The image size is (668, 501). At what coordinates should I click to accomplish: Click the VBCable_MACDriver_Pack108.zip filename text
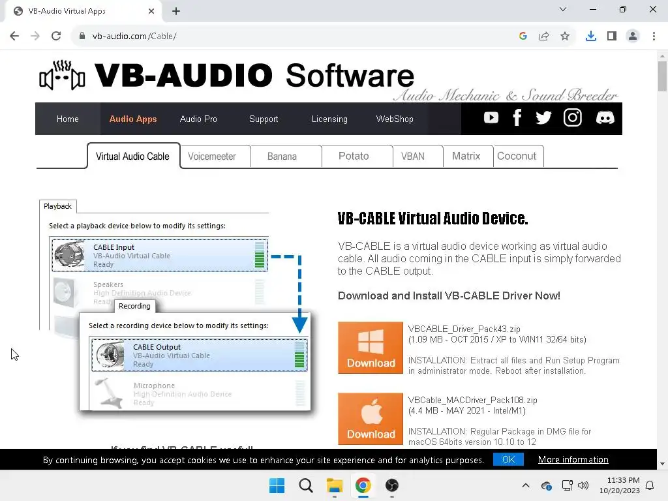point(472,400)
